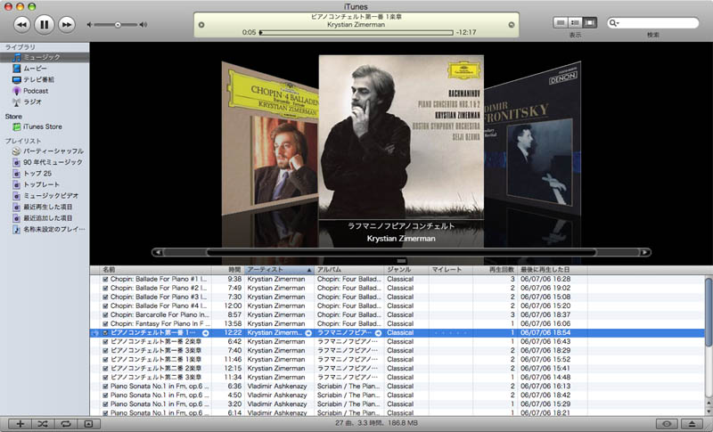Click the eject disc button

(693, 423)
